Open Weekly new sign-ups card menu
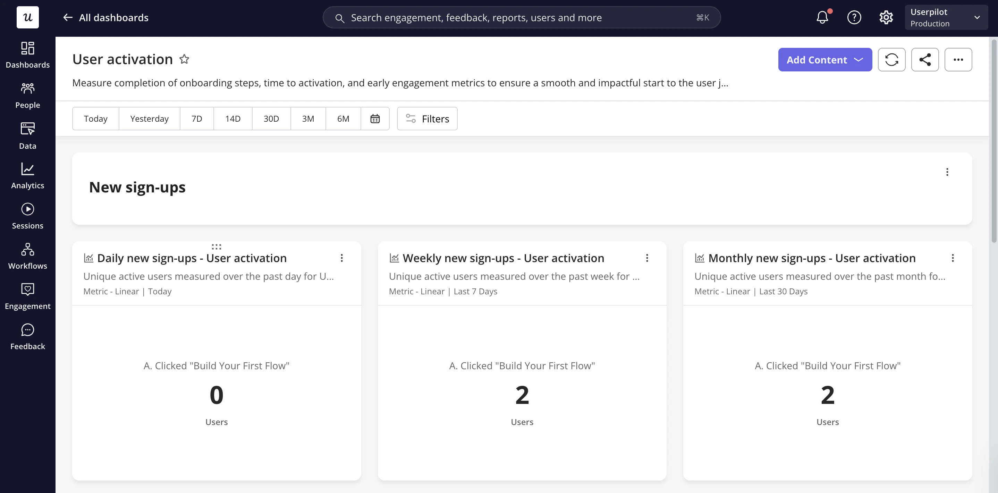The image size is (998, 493). [646, 258]
